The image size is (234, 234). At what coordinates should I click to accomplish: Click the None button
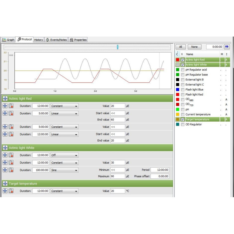pos(194,47)
